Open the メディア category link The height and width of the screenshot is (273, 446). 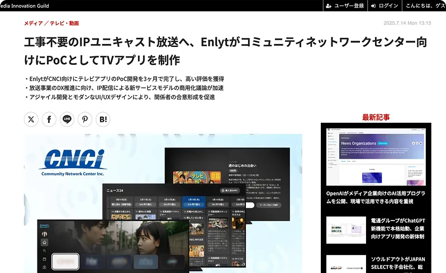click(34, 23)
